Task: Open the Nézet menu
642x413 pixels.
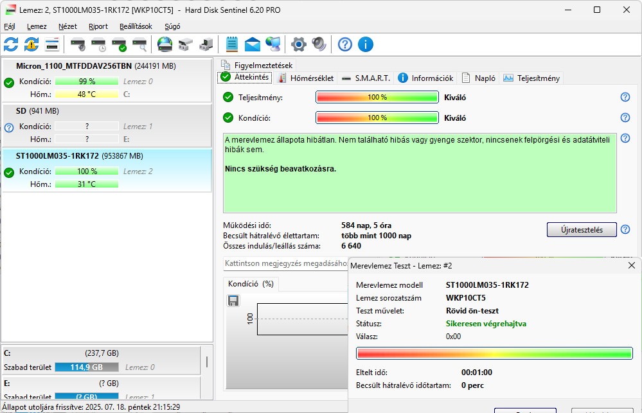Action: (x=67, y=26)
